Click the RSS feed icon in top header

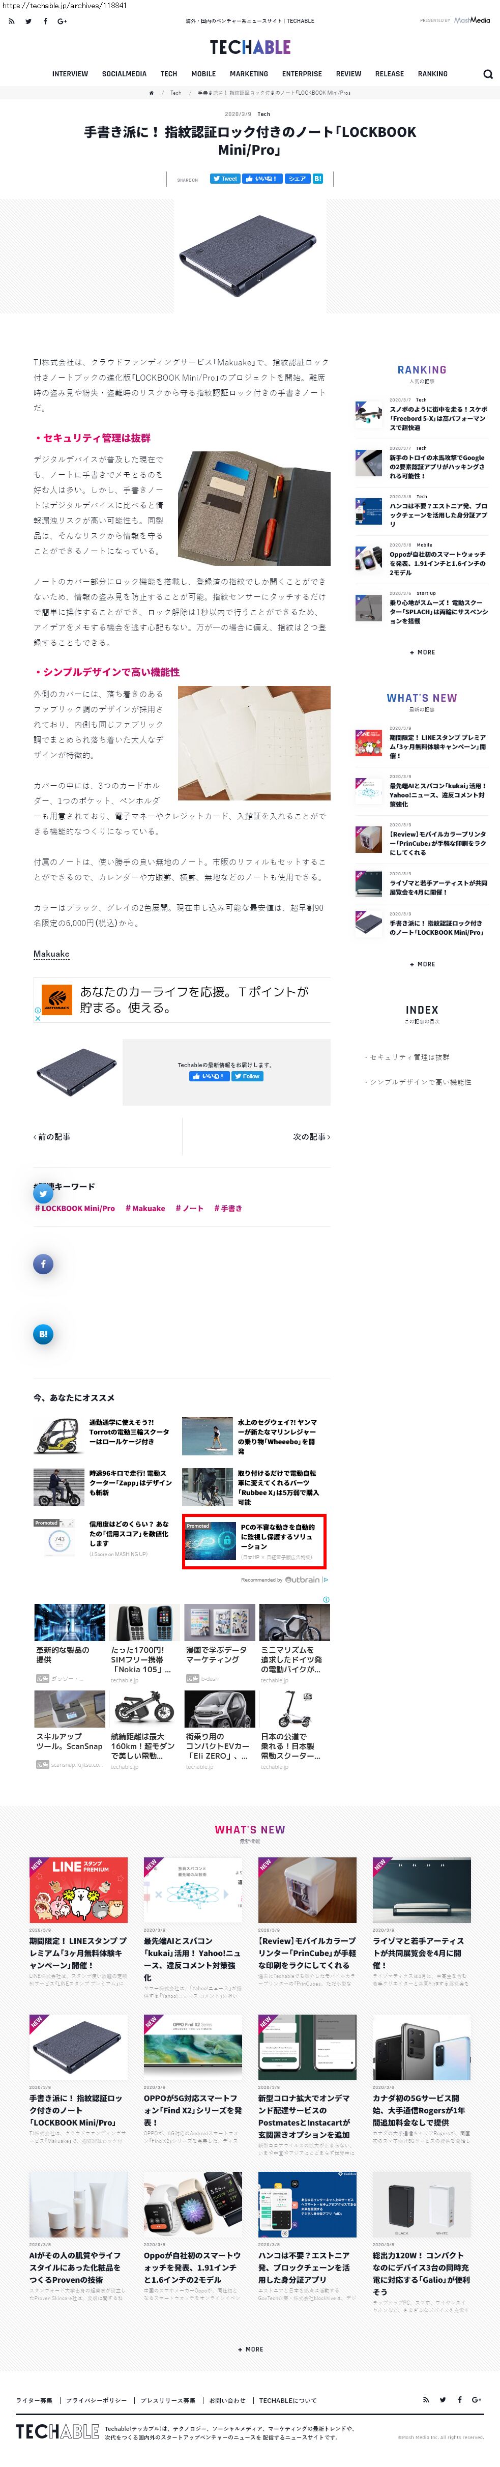click(x=11, y=21)
